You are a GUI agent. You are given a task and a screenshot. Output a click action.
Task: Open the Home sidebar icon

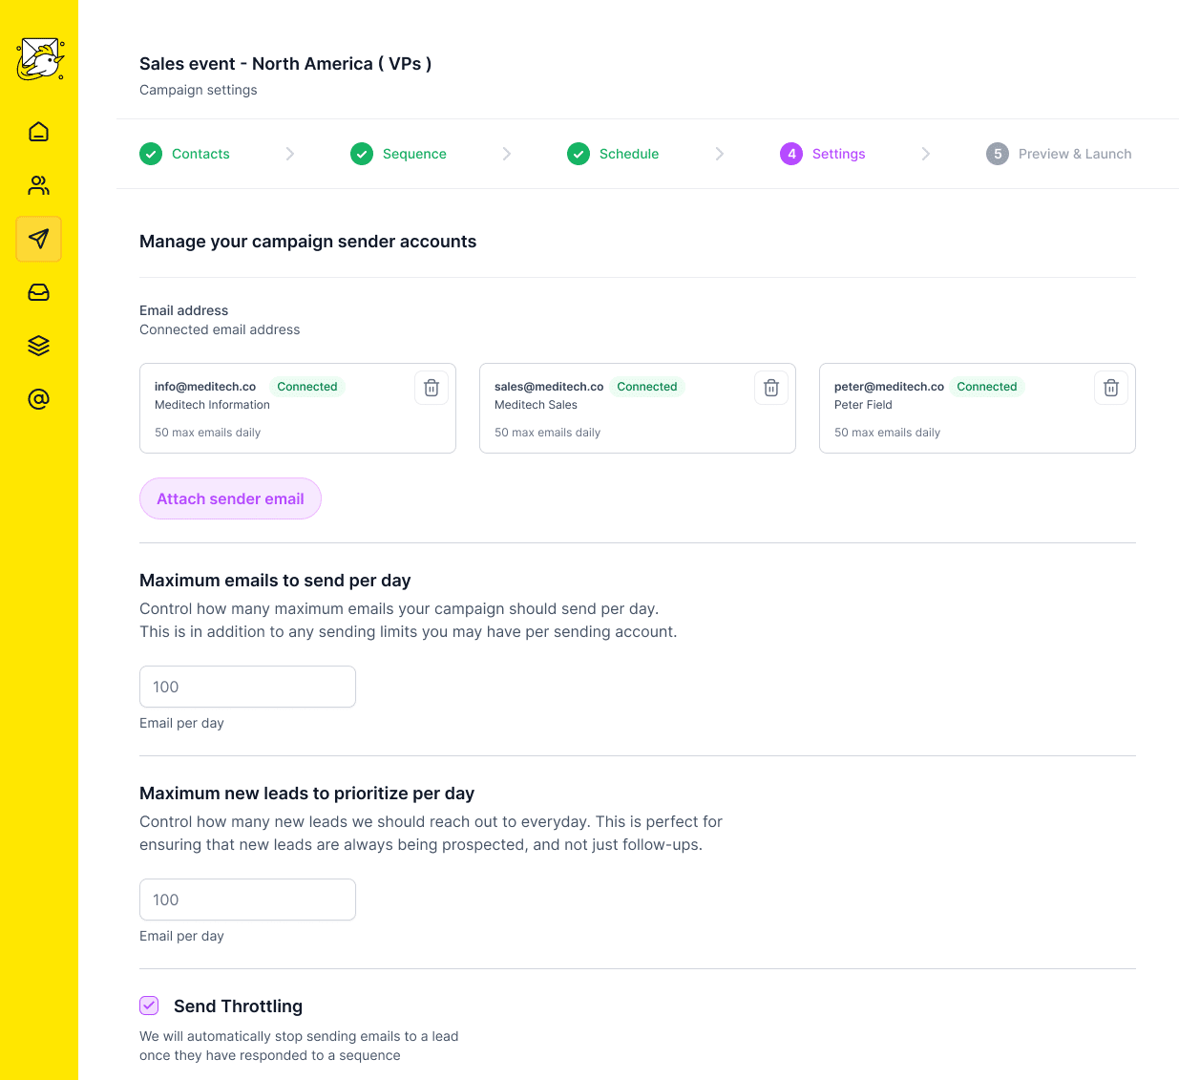point(39,132)
